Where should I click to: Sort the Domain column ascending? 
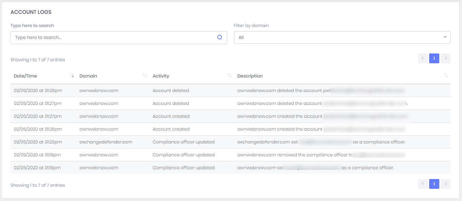tap(144, 75)
